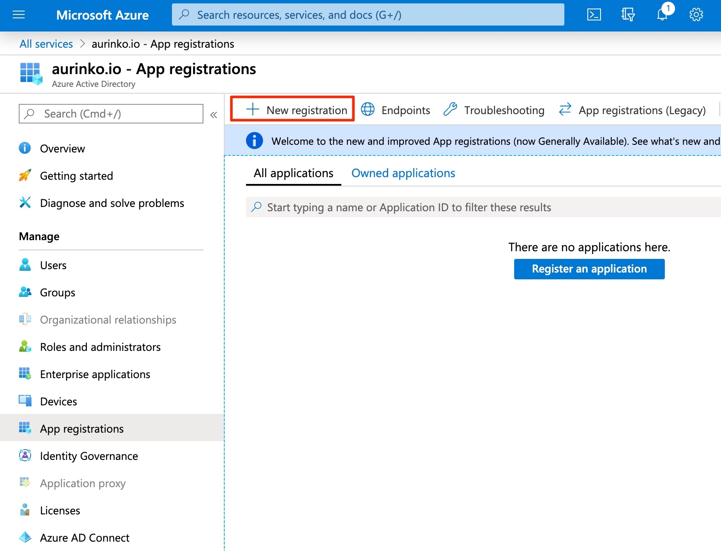This screenshot has height=551, width=721.
Task: Click the Troubleshooting wrench icon
Action: (x=450, y=110)
